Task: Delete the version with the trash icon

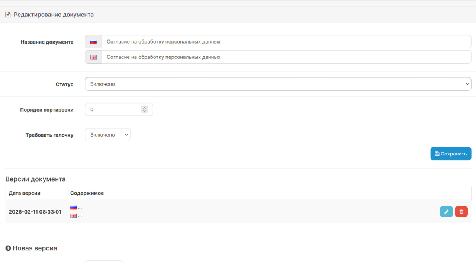Action: 461,212
